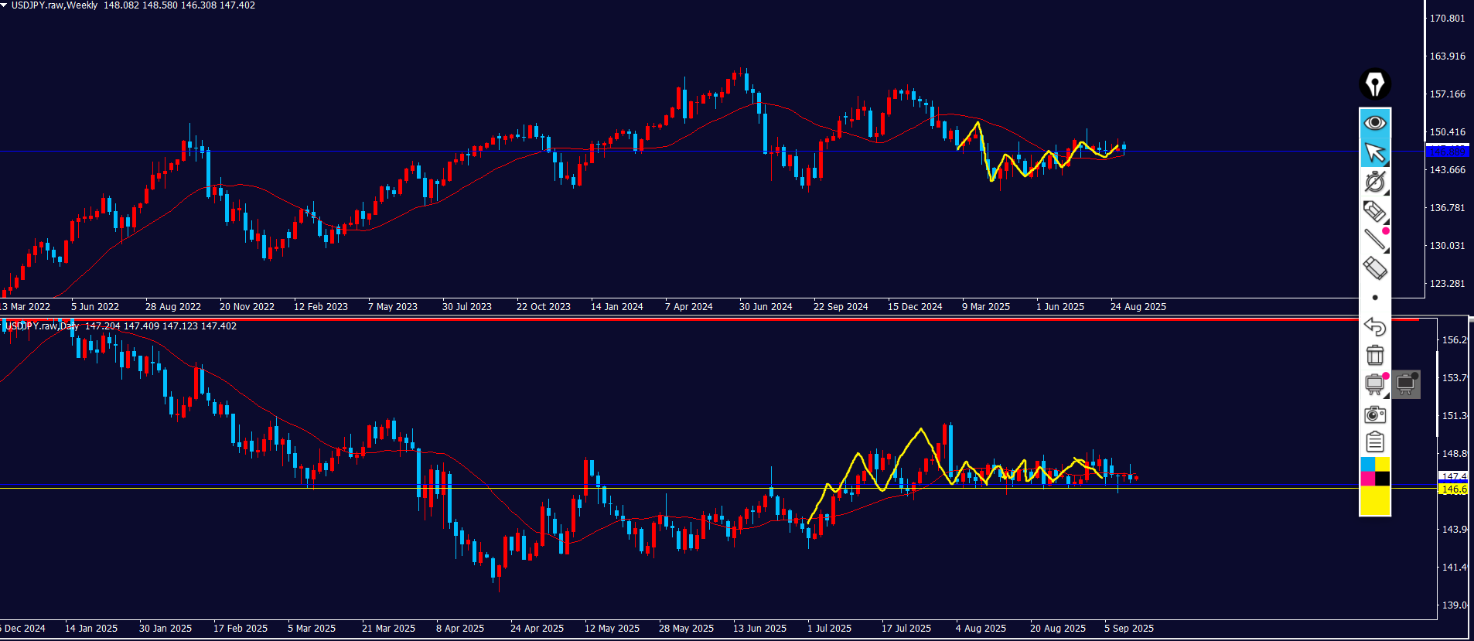Click the pen size dot
The height and width of the screenshot is (641, 1474).
[x=1374, y=298]
